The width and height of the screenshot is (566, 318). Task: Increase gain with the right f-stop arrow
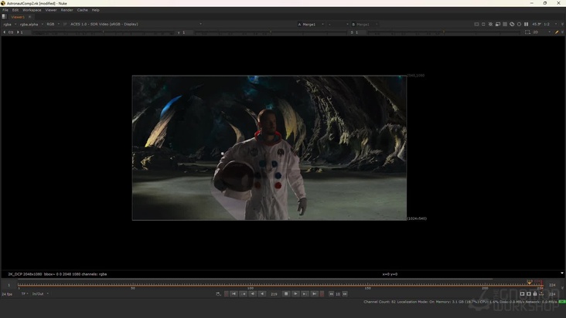pos(18,32)
